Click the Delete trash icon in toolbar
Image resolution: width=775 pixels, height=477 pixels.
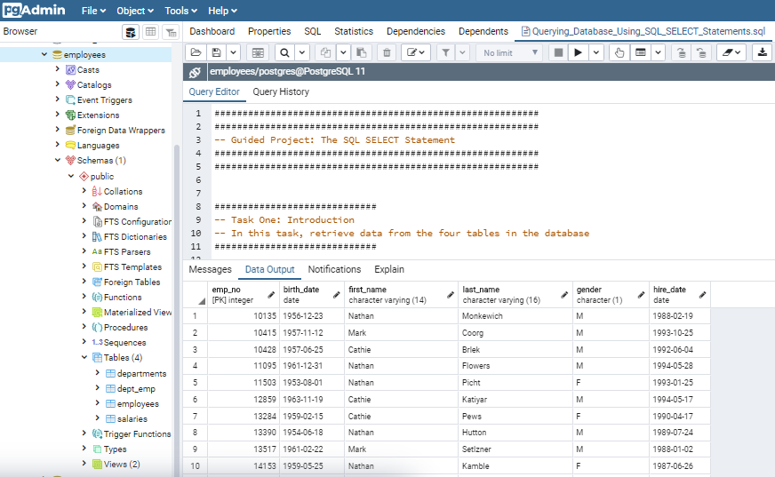coord(387,52)
